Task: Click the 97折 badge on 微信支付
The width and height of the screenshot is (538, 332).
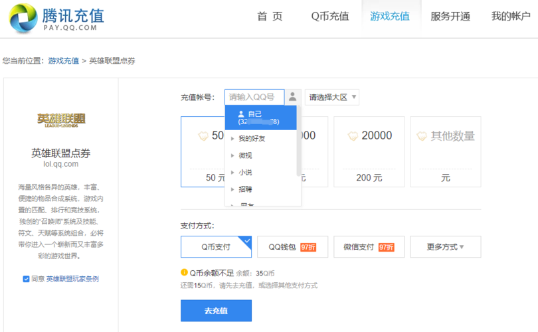Action: pyautogui.click(x=386, y=247)
